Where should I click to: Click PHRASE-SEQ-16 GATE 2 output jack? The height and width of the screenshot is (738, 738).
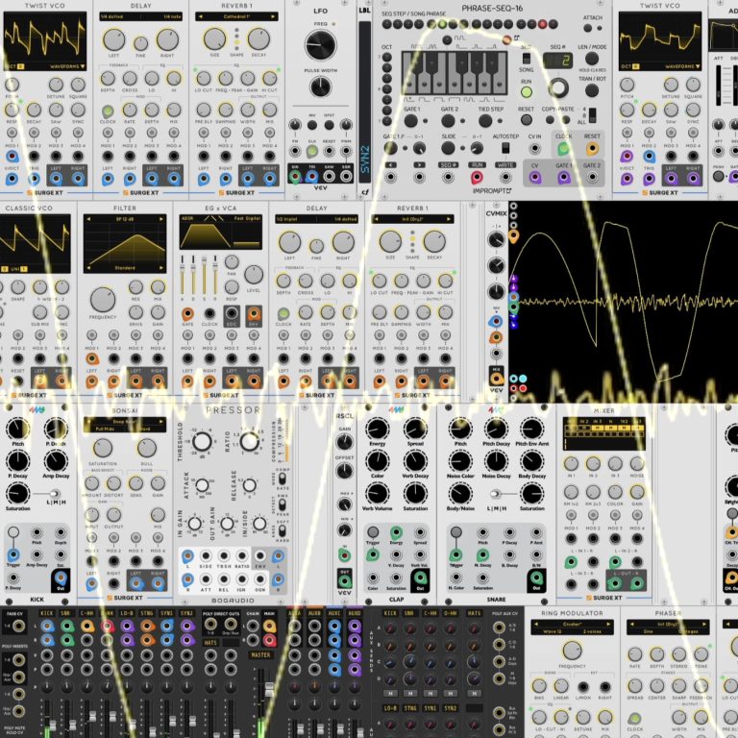point(592,178)
